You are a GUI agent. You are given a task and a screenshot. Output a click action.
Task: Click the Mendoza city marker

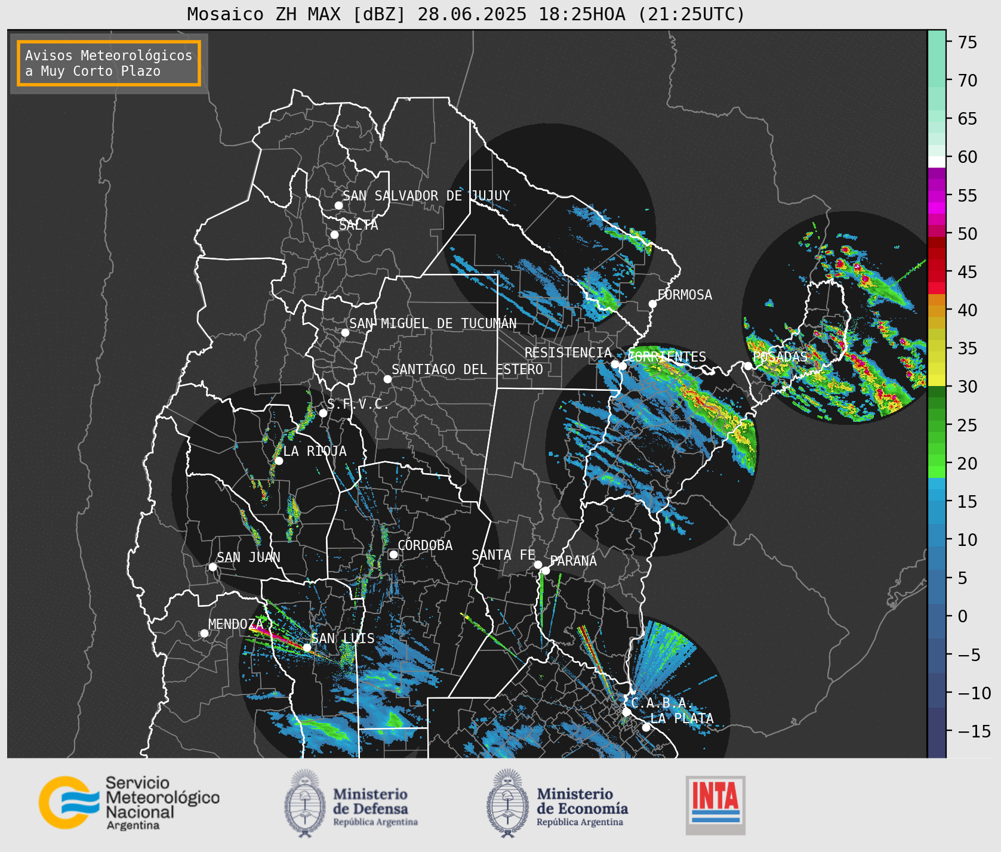[204, 633]
